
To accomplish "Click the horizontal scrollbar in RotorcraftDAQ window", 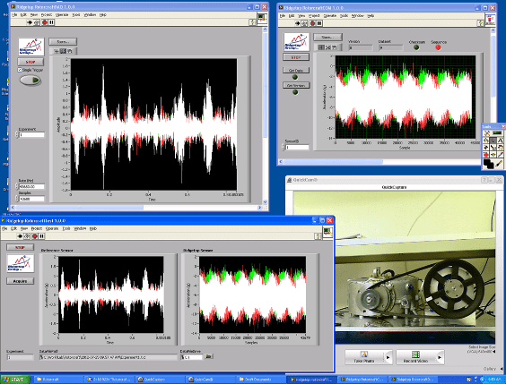I will click(135, 208).
